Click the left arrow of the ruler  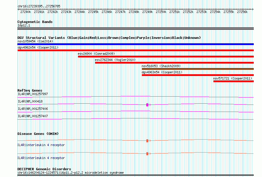(18, 9)
